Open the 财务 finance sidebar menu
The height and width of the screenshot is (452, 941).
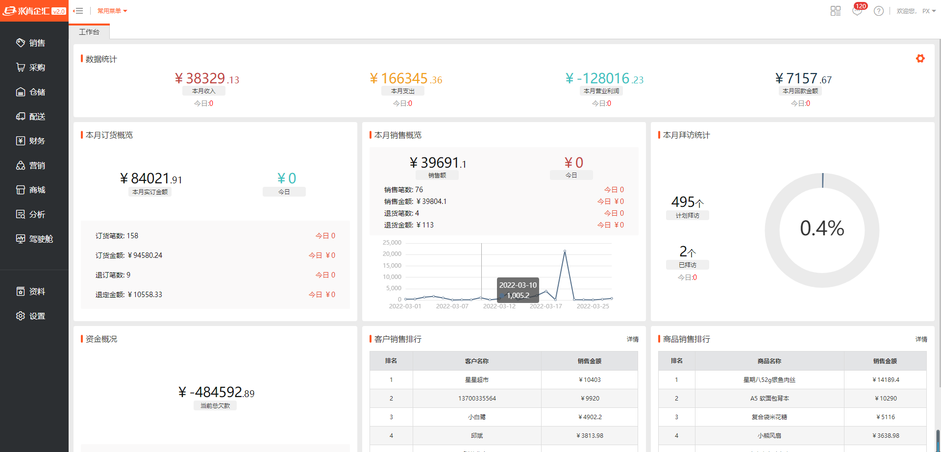31,141
